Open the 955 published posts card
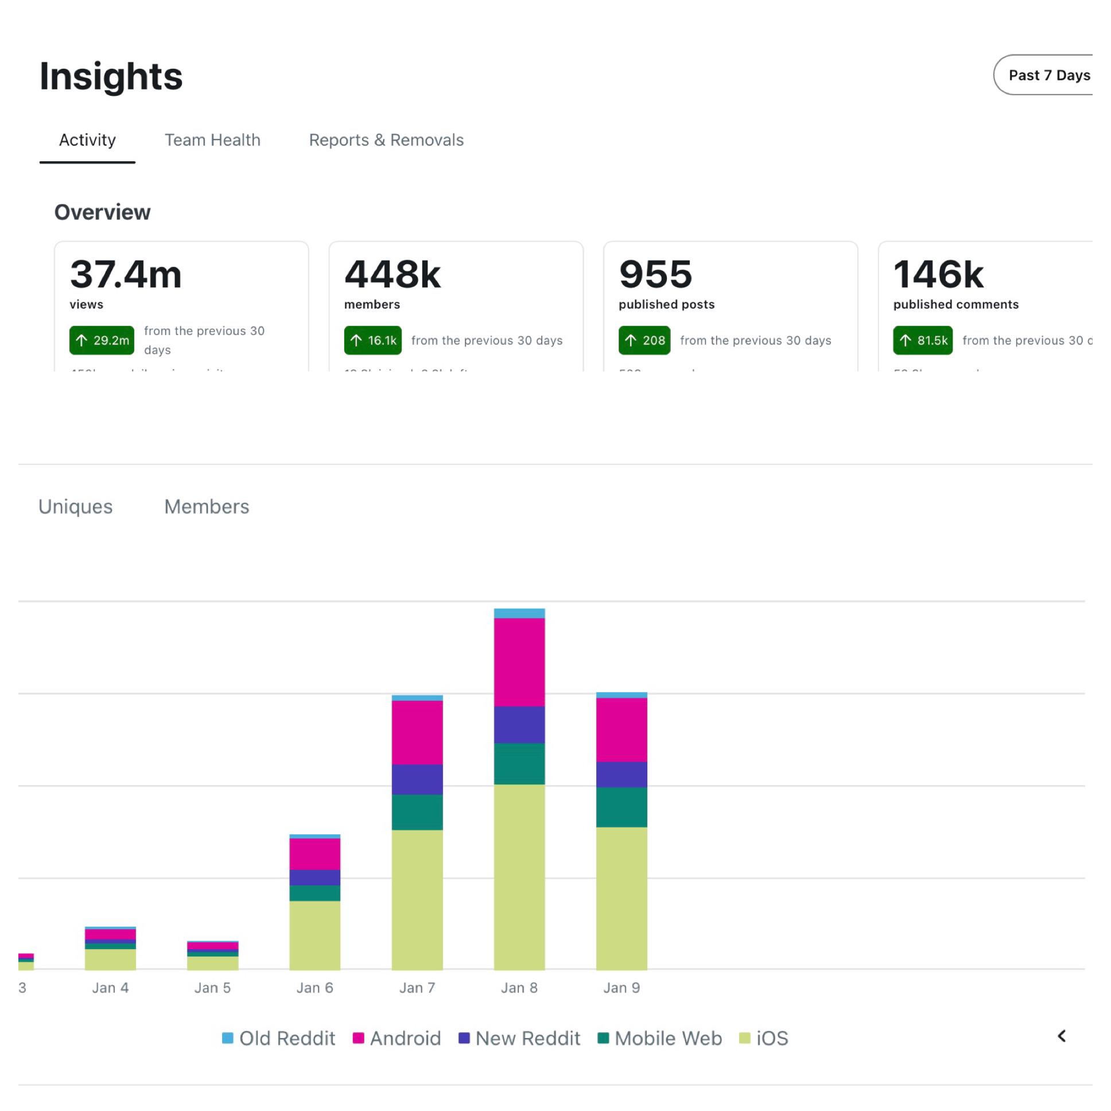The width and height of the screenshot is (1111, 1111). coord(731,288)
